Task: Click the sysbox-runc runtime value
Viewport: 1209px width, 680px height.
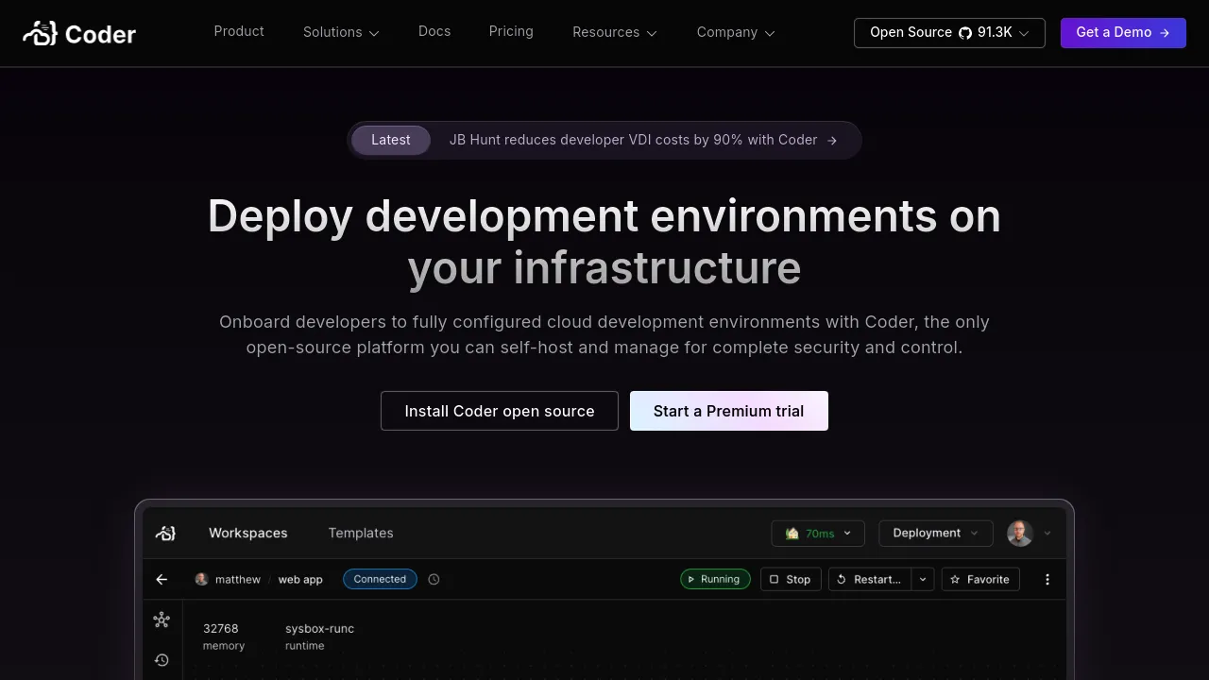Action: [x=319, y=628]
